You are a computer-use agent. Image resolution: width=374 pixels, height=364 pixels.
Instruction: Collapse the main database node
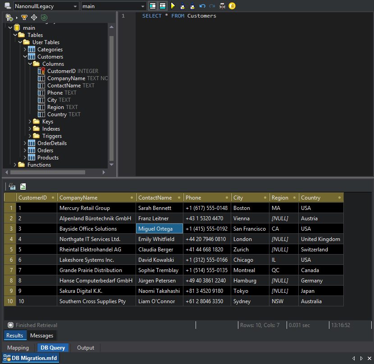tap(10, 27)
